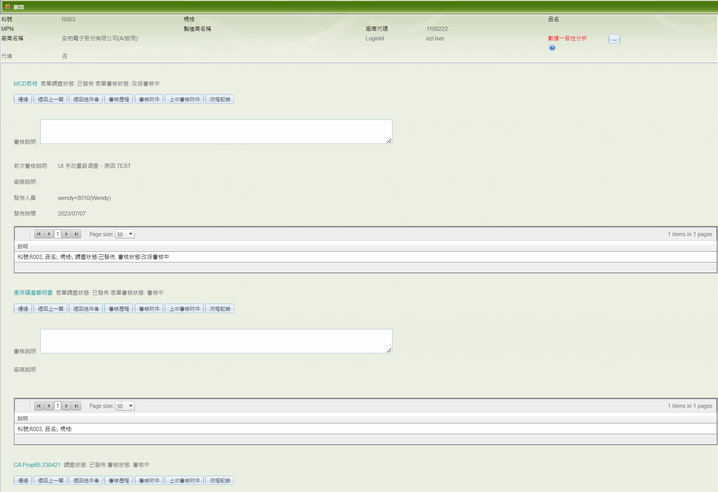The width and height of the screenshot is (718, 492).
Task: Click page number 1 in 衝突礦產聲明書 grid
Action: click(x=57, y=406)
